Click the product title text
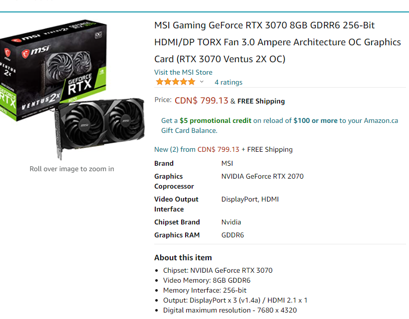This screenshot has width=409, height=319. click(x=278, y=42)
